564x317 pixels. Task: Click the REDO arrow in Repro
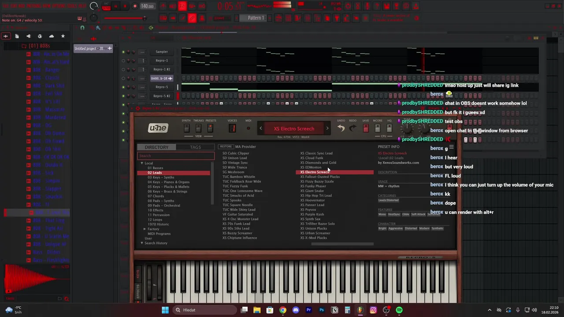(352, 128)
